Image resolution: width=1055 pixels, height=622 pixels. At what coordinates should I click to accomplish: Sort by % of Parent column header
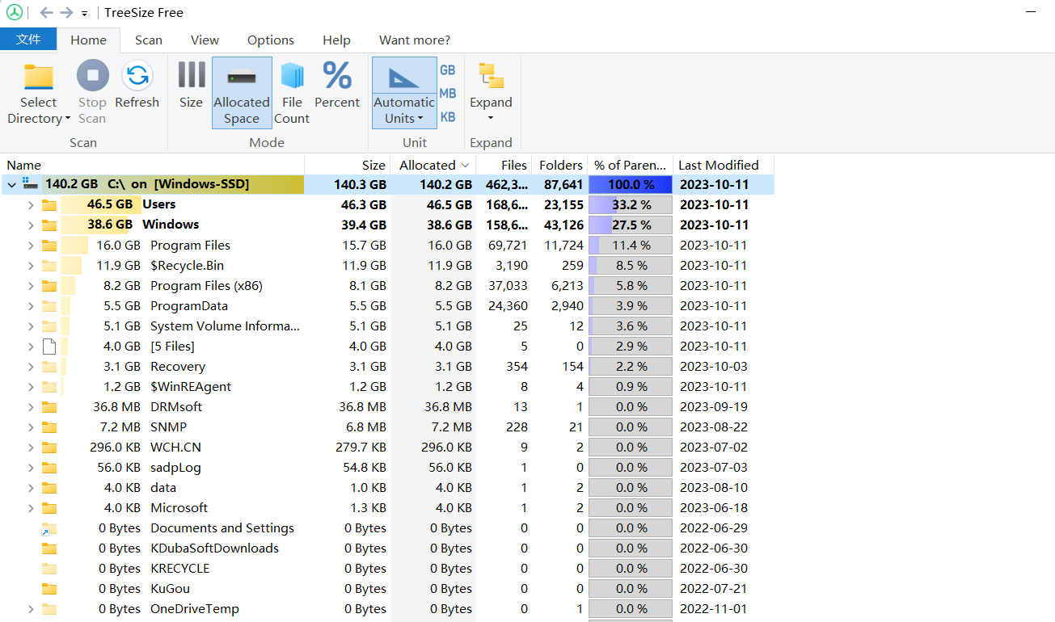coord(631,165)
